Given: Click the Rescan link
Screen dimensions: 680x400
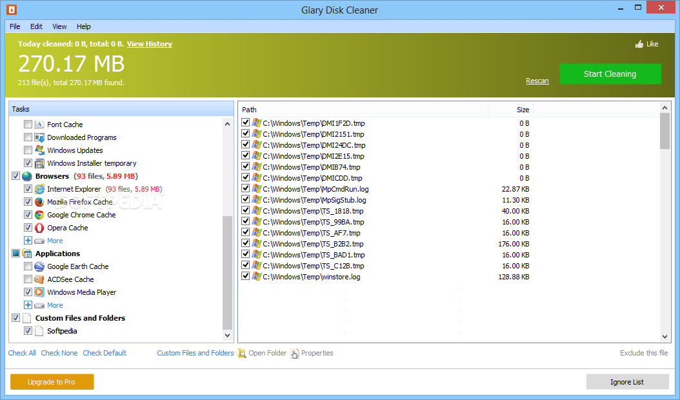Looking at the screenshot, I should [537, 81].
